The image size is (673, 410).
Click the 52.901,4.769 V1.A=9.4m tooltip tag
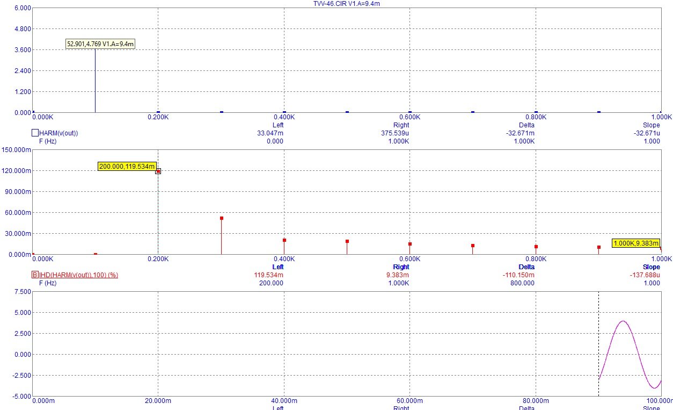click(100, 44)
